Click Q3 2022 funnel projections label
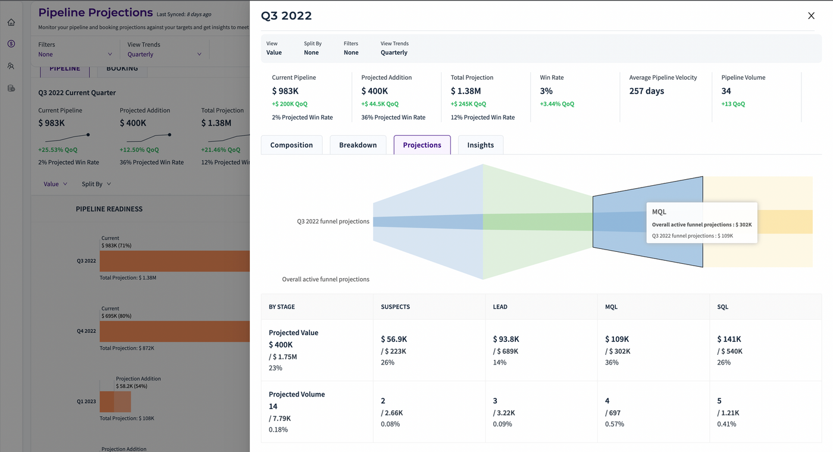833x452 pixels. coord(333,222)
